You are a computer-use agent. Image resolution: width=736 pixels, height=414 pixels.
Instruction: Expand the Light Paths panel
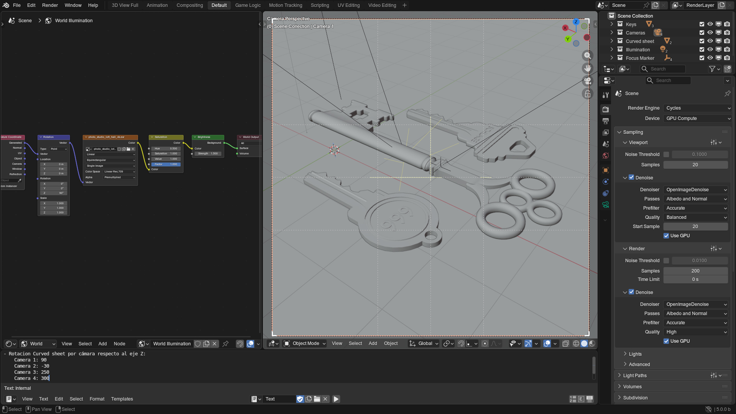[635, 376]
